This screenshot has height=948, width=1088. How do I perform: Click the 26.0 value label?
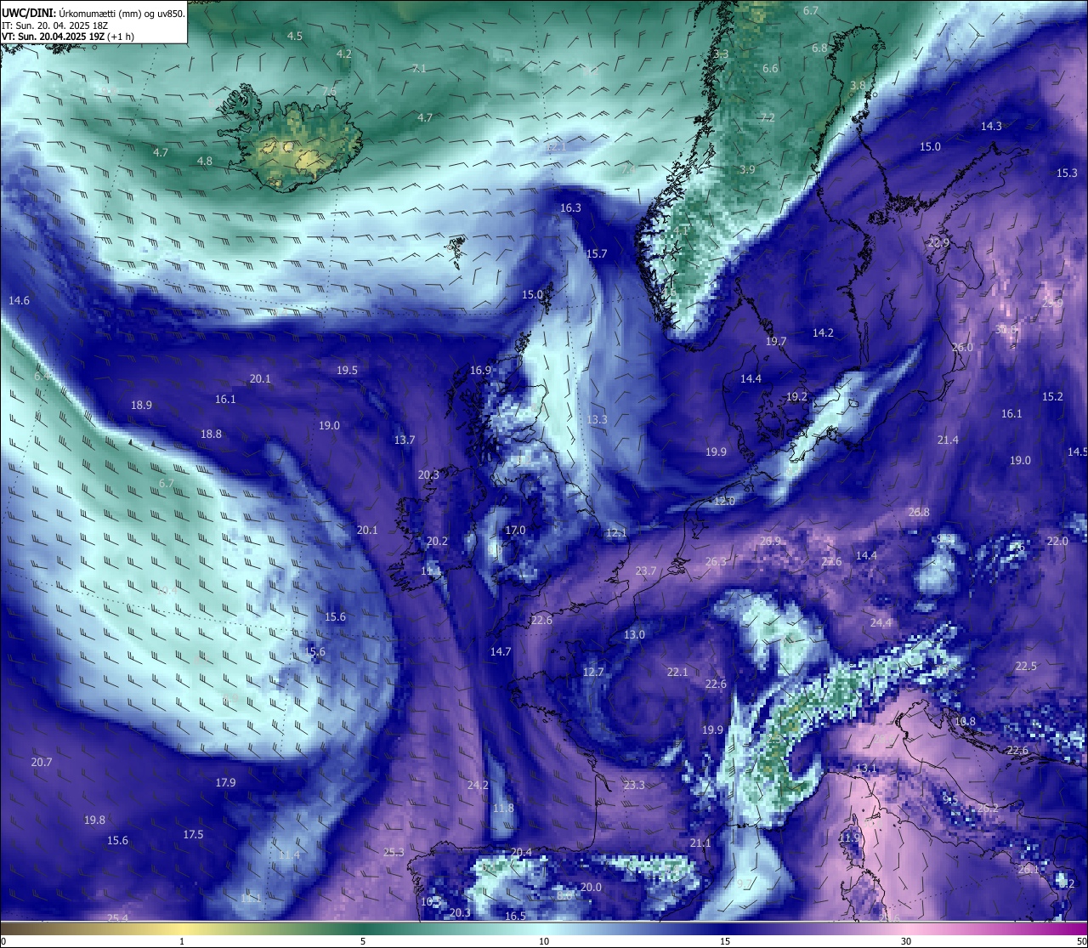[x=962, y=347]
